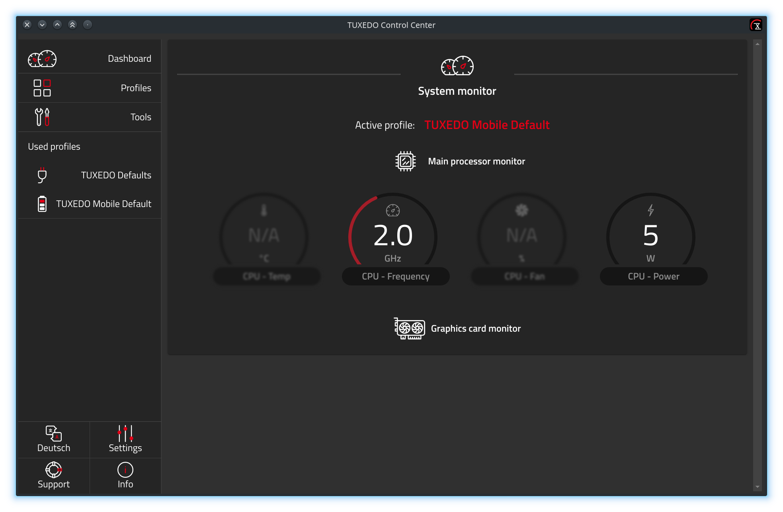Click the N/A value in CPU Fan gauge
Screen dimensions: 783x512
click(522, 235)
